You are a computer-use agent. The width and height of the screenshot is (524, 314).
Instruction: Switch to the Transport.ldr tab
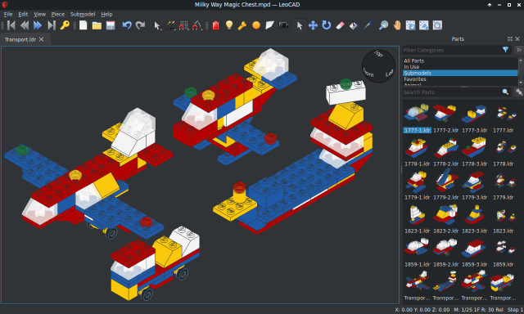point(20,39)
